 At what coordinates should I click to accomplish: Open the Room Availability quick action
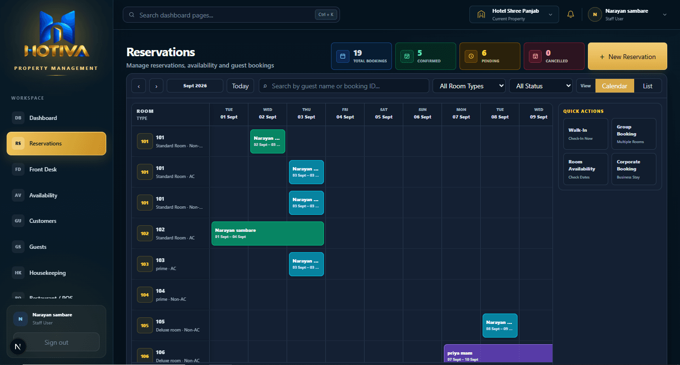(586, 169)
